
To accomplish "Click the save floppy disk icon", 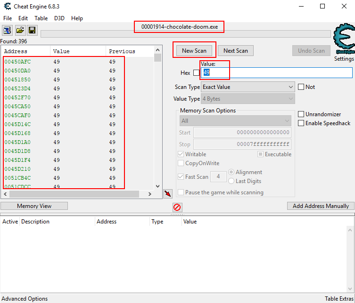I will click(x=32, y=30).
